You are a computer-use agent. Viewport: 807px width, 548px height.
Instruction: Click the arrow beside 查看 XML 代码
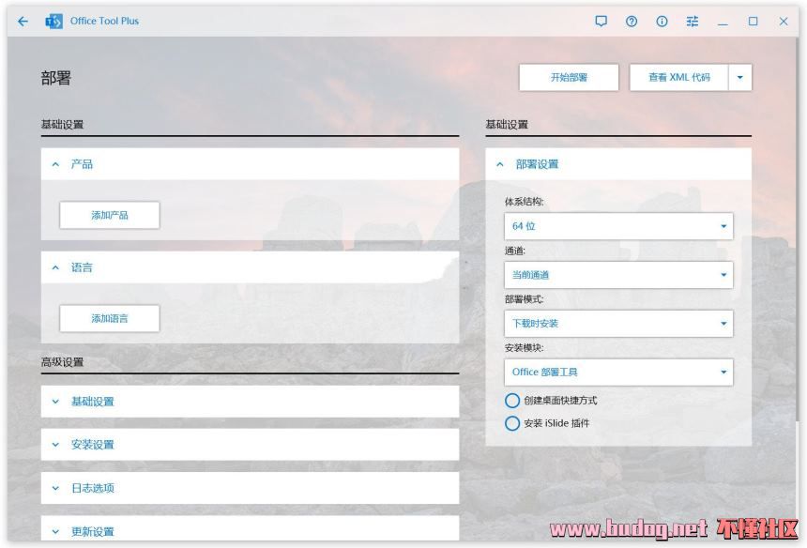click(740, 78)
